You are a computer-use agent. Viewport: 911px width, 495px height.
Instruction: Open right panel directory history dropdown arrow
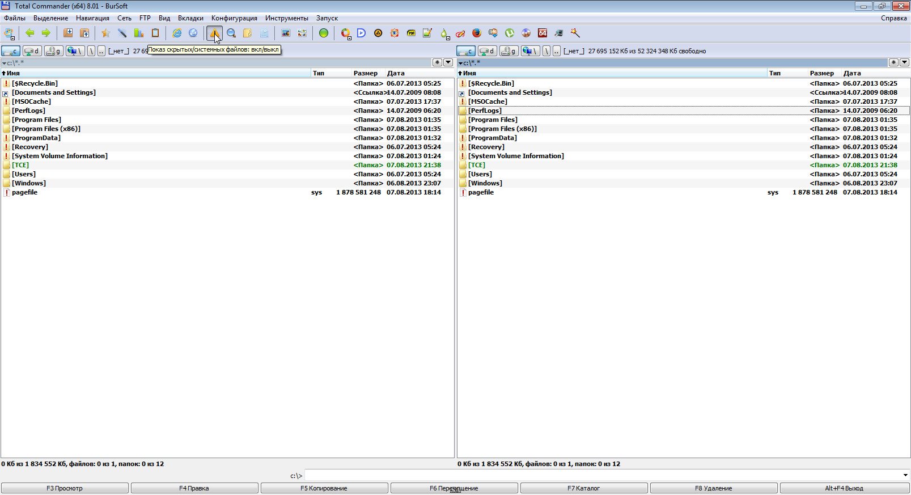pos(905,62)
